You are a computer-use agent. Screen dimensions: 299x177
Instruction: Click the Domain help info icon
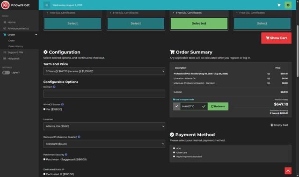coord(54,87)
